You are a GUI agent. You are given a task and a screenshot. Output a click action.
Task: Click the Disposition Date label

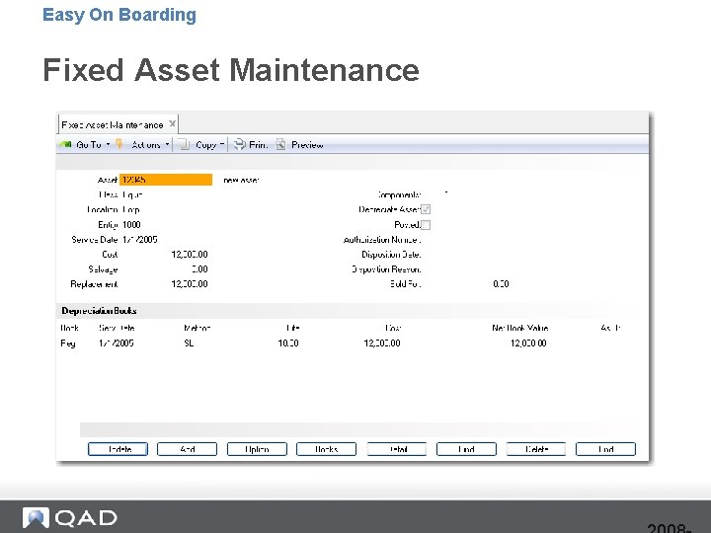(x=391, y=255)
